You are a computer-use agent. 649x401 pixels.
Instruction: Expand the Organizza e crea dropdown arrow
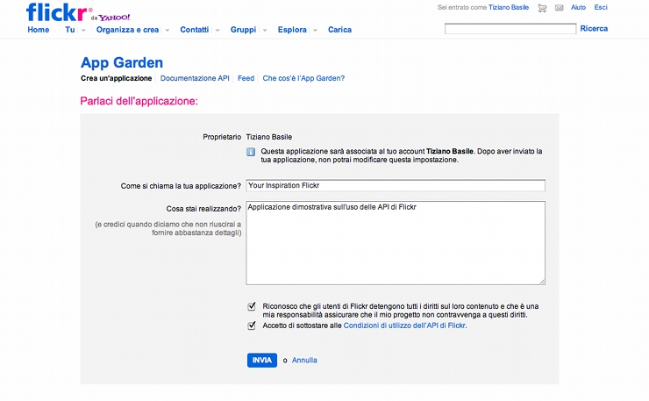168,30
